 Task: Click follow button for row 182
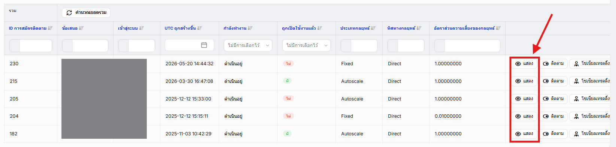553,134
